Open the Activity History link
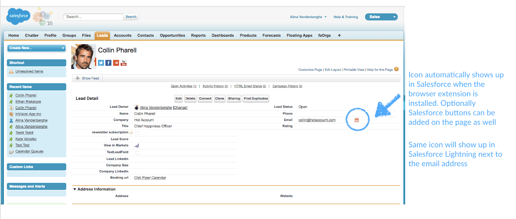516x219 pixels. point(215,86)
